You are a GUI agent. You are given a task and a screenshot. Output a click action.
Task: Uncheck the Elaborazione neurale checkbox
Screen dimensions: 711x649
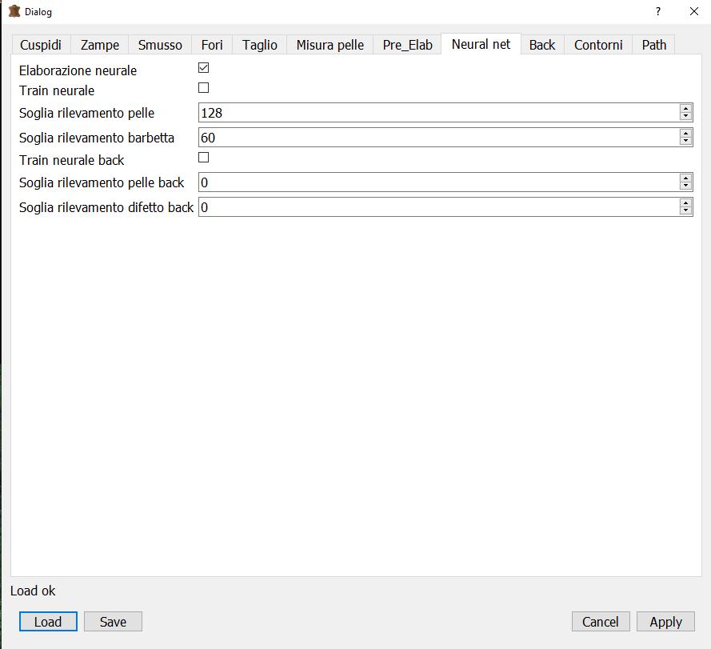[x=203, y=69]
